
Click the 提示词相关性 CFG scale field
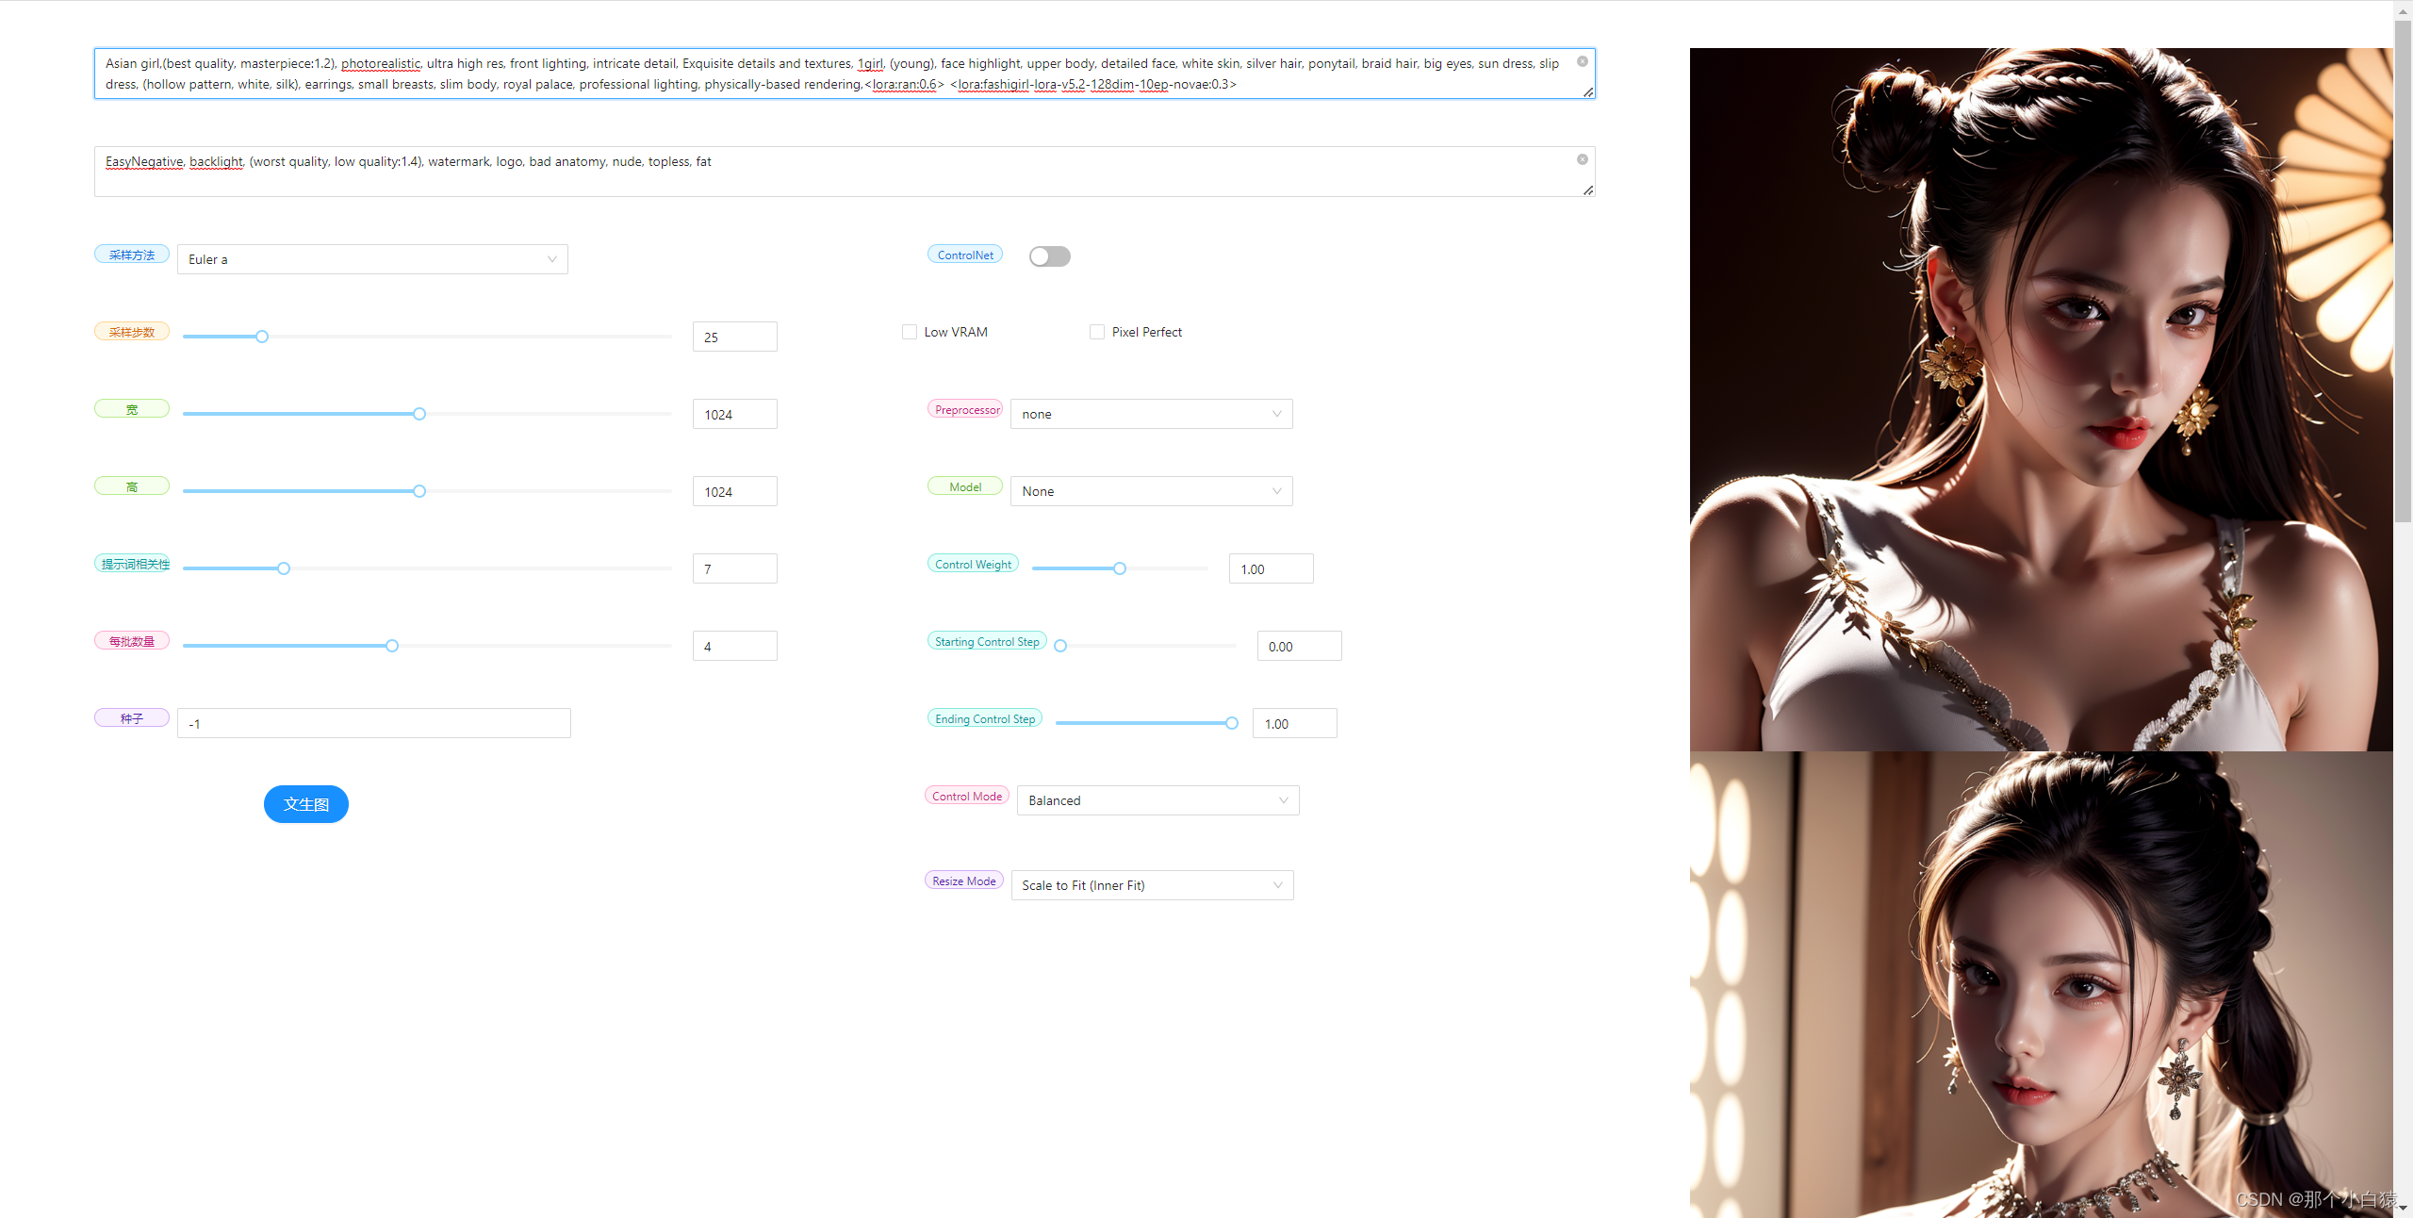pyautogui.click(x=736, y=568)
